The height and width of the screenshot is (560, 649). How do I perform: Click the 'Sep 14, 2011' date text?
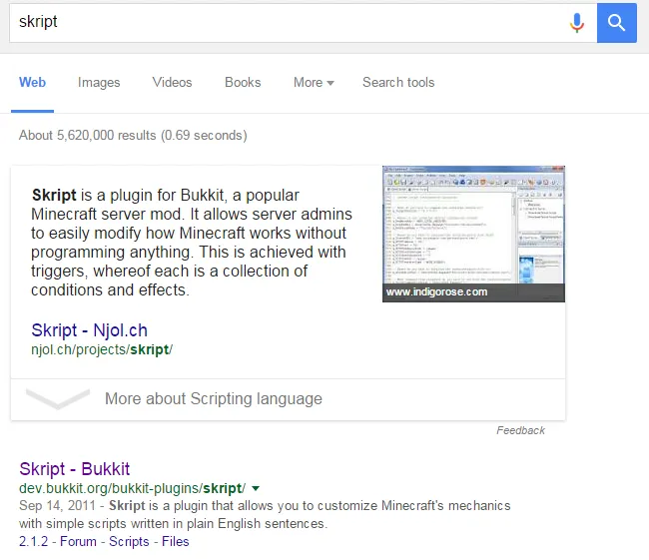pyautogui.click(x=57, y=506)
